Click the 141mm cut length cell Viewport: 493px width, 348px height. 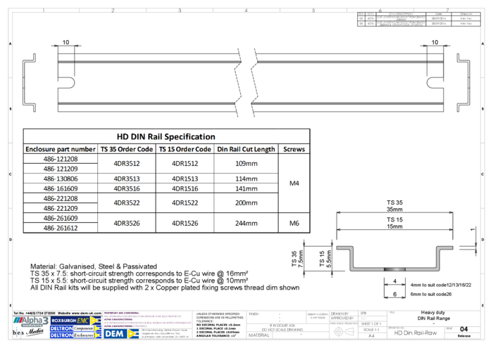(x=246, y=188)
